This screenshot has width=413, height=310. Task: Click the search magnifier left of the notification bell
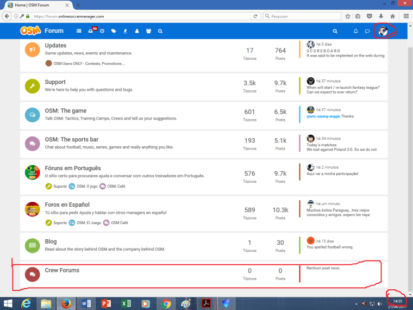tap(335, 31)
